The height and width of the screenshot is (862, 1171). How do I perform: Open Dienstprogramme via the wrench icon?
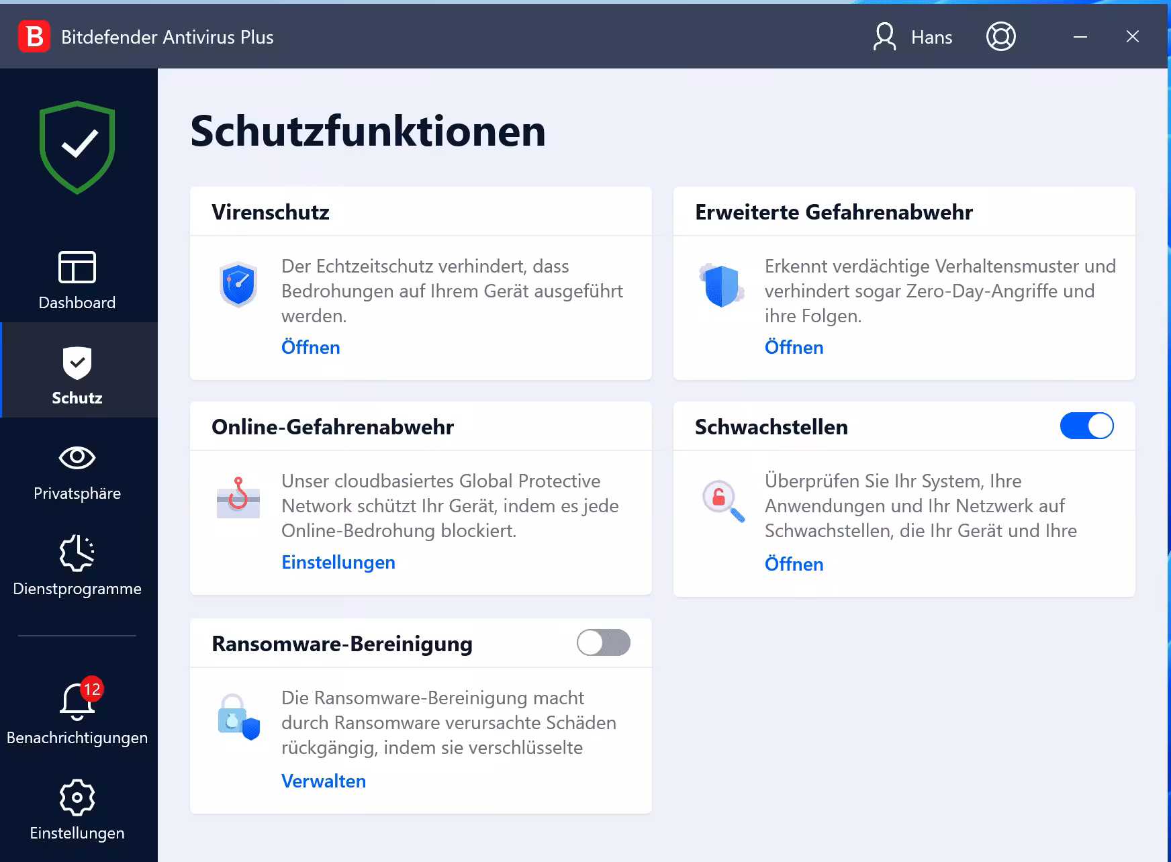[77, 554]
